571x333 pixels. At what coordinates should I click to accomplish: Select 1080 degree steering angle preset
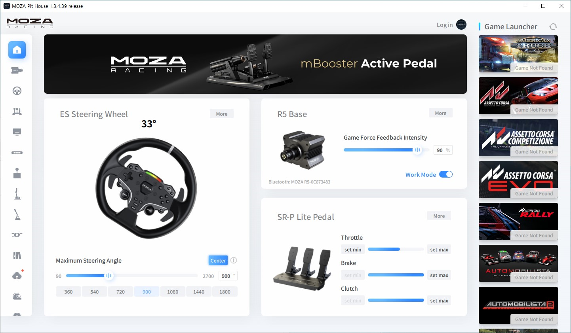pyautogui.click(x=173, y=292)
